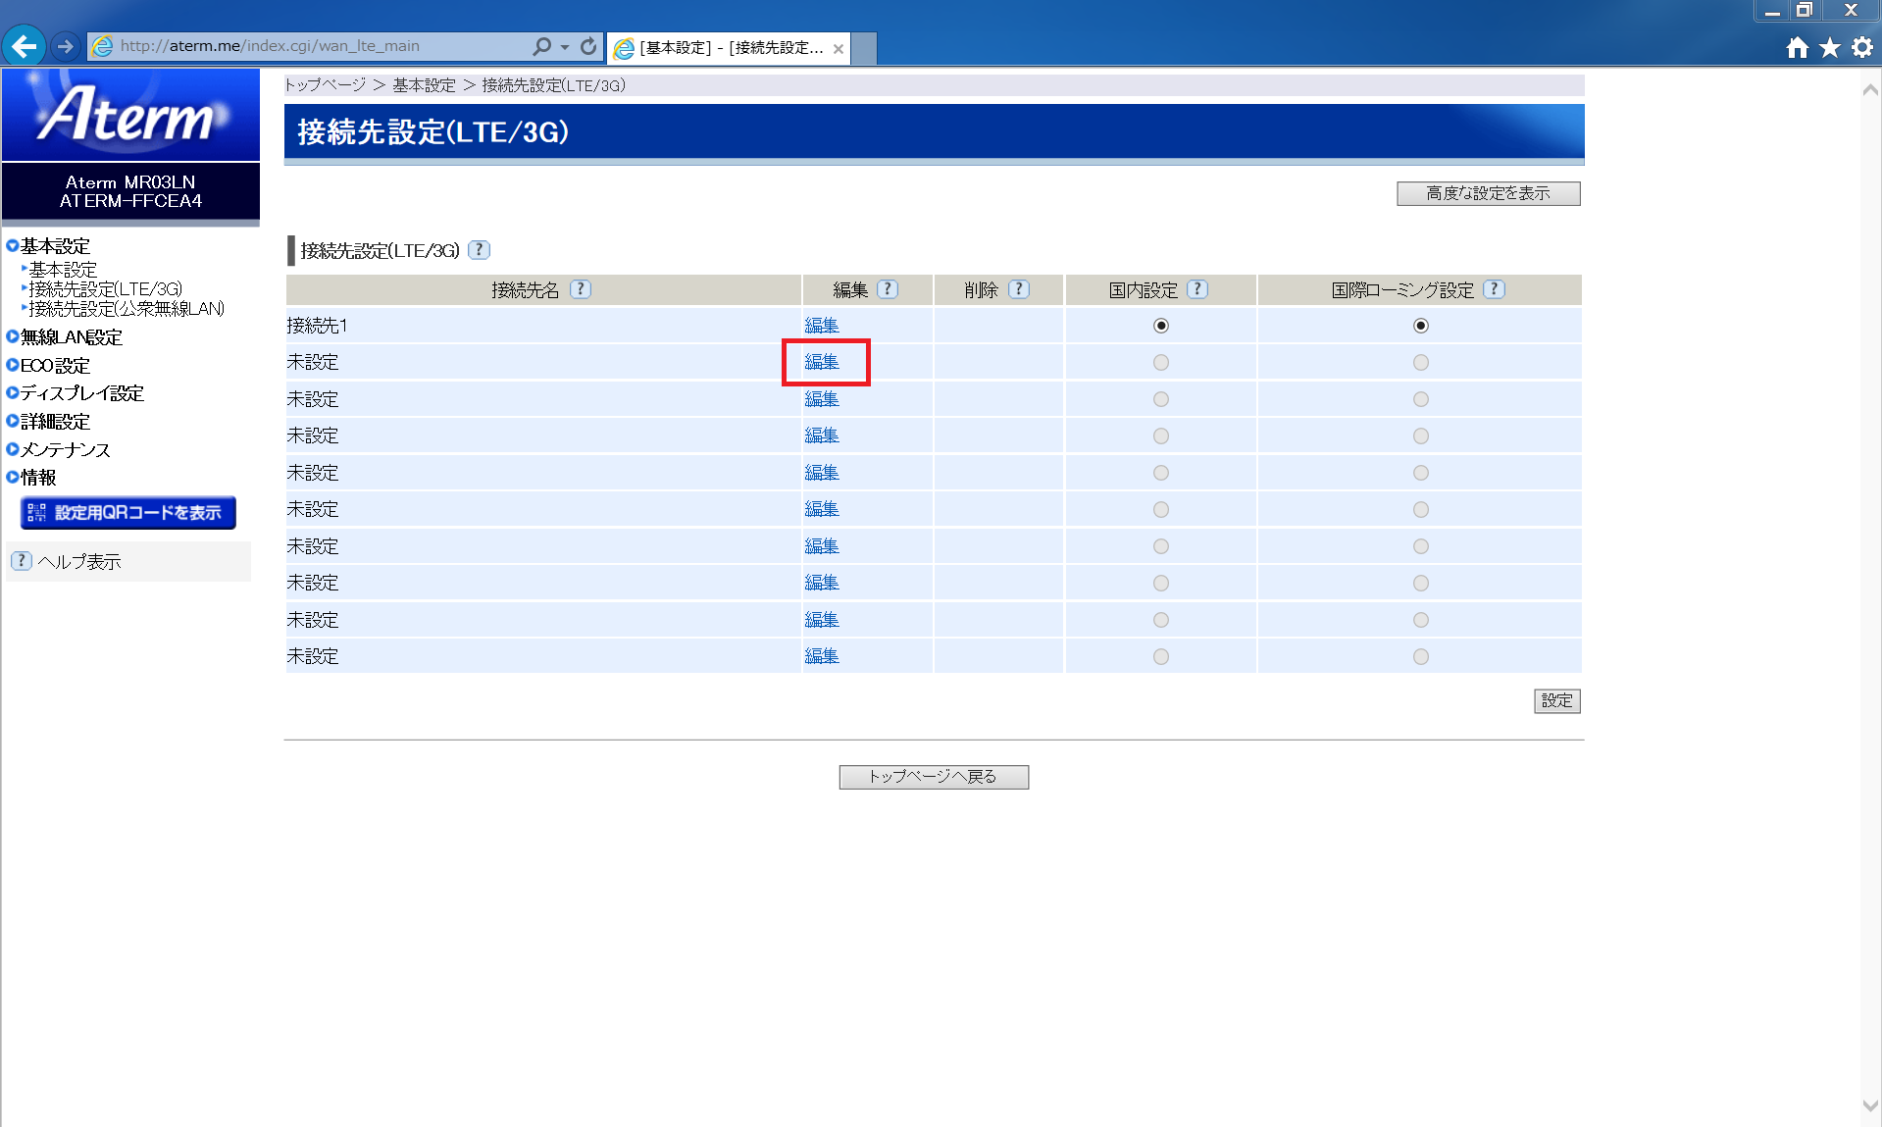
Task: Switch to 基本設定 via breadcrumb
Action: (422, 85)
